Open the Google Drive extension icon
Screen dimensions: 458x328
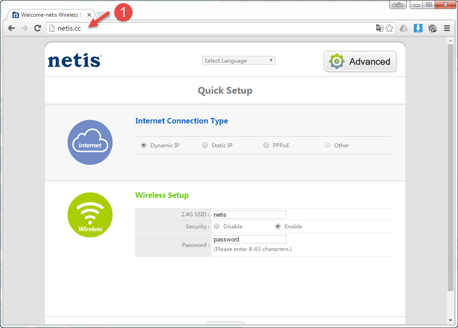[x=404, y=28]
